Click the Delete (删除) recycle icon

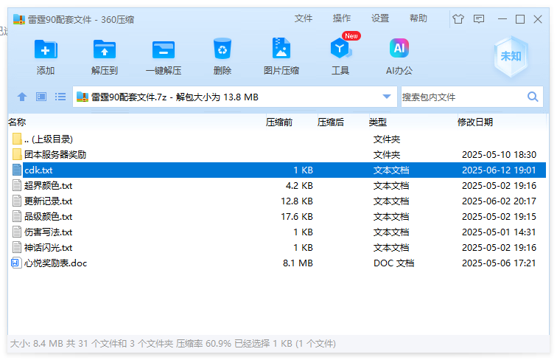click(x=223, y=50)
